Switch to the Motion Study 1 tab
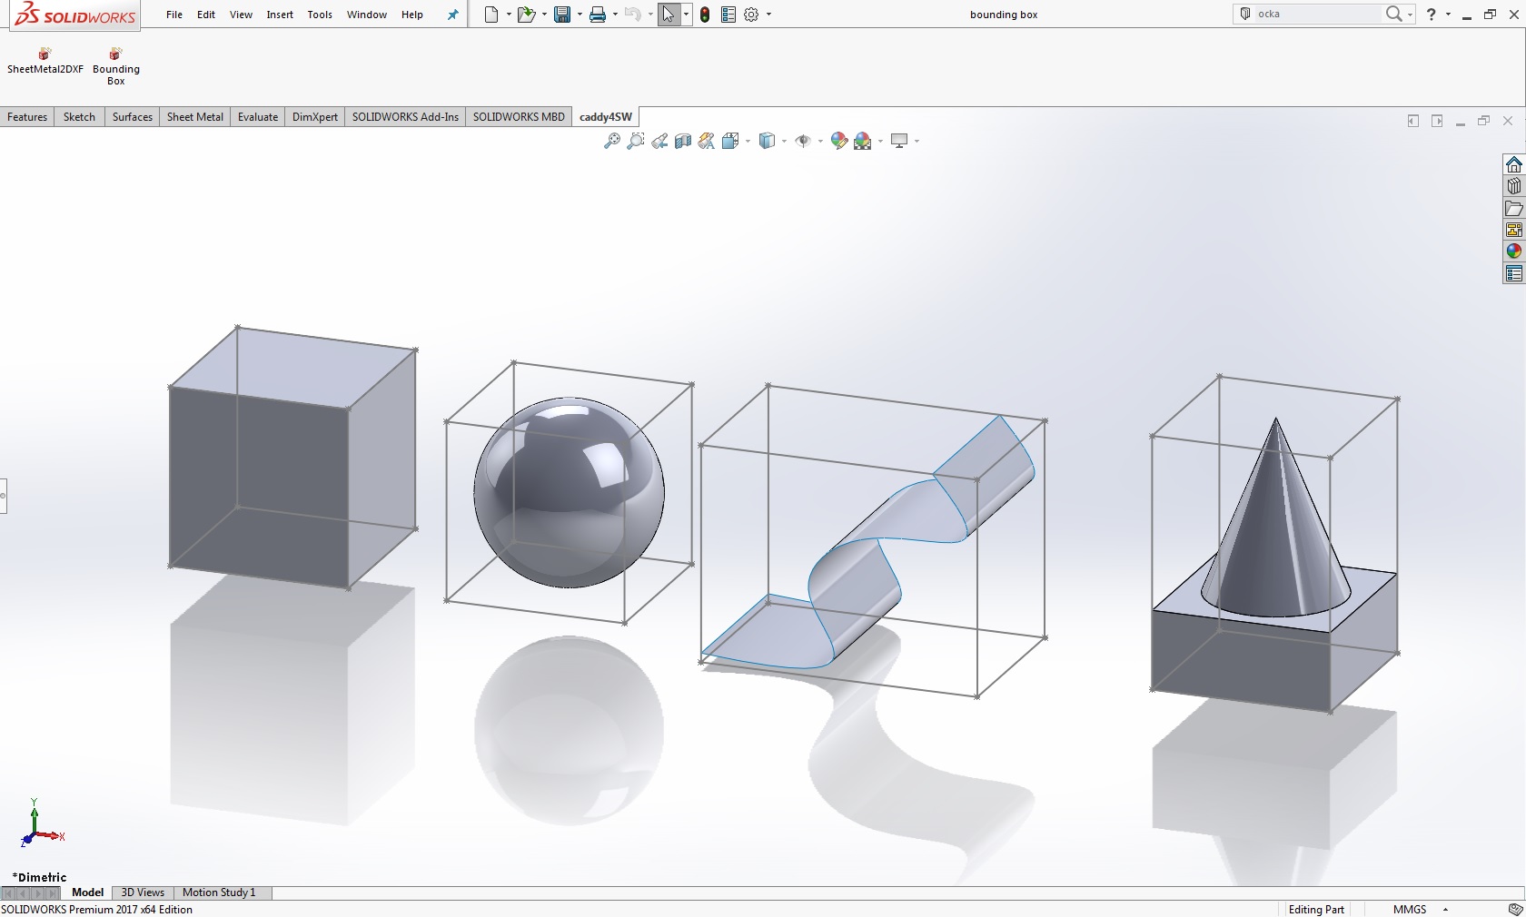Image resolution: width=1526 pixels, height=917 pixels. [x=219, y=892]
